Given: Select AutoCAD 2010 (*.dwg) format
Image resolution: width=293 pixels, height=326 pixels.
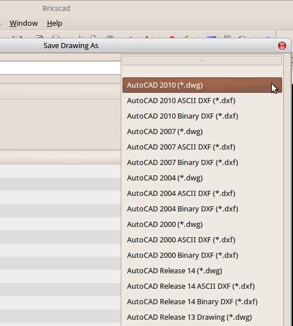Looking at the screenshot, I should point(202,85).
